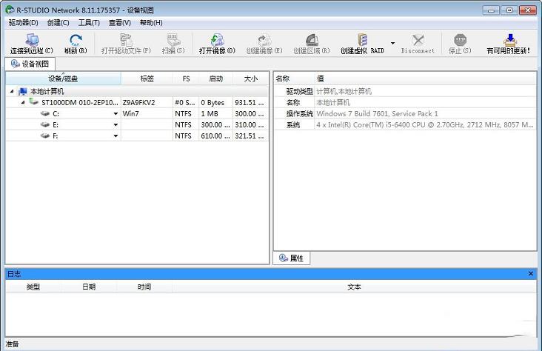Switch to the 设备视图 tab
The width and height of the screenshot is (542, 351).
[x=30, y=64]
